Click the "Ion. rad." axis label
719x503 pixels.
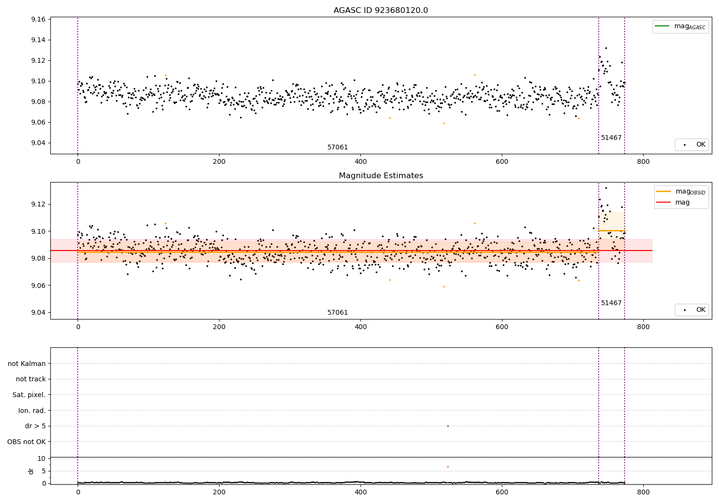pos(32,411)
